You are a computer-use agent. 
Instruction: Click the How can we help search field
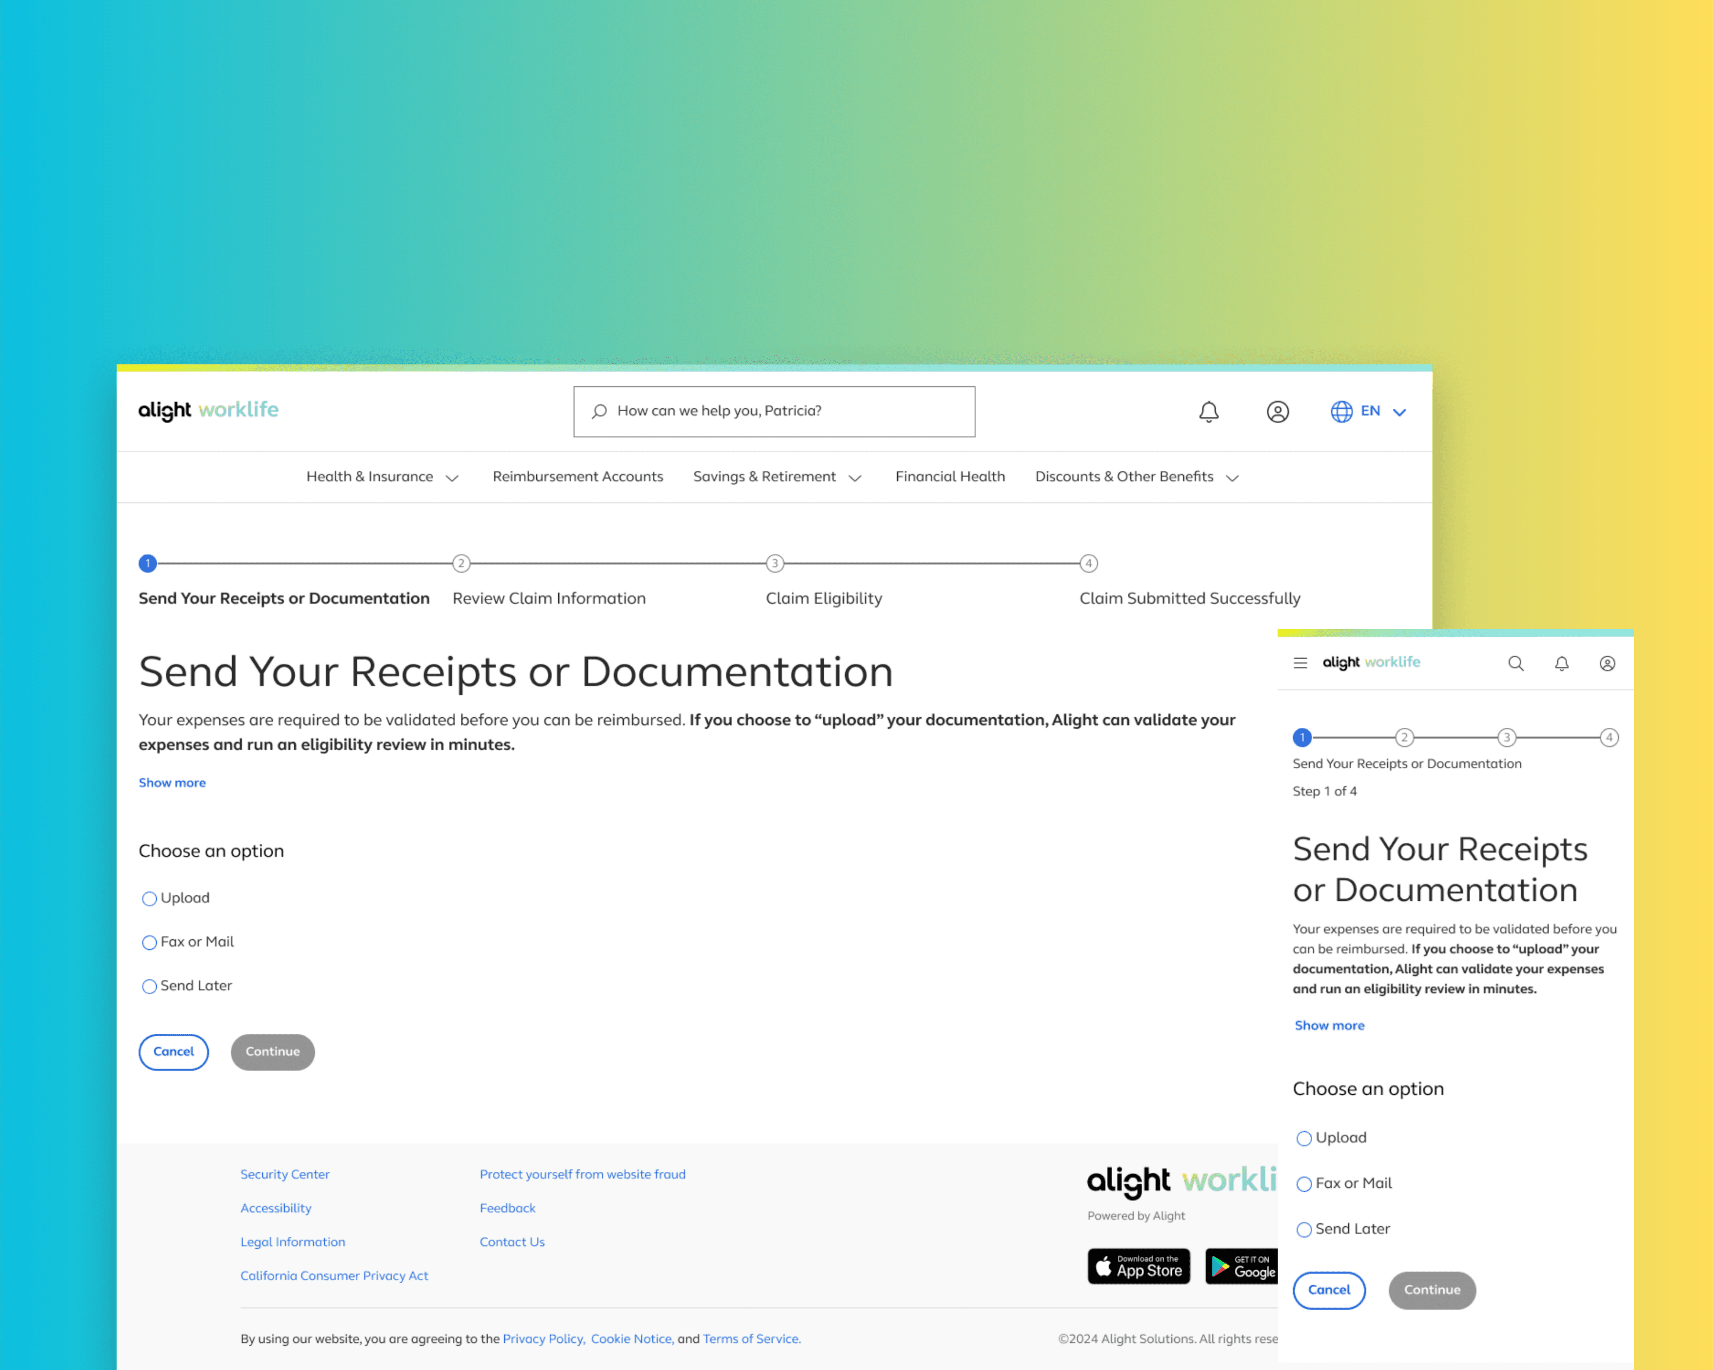click(774, 411)
